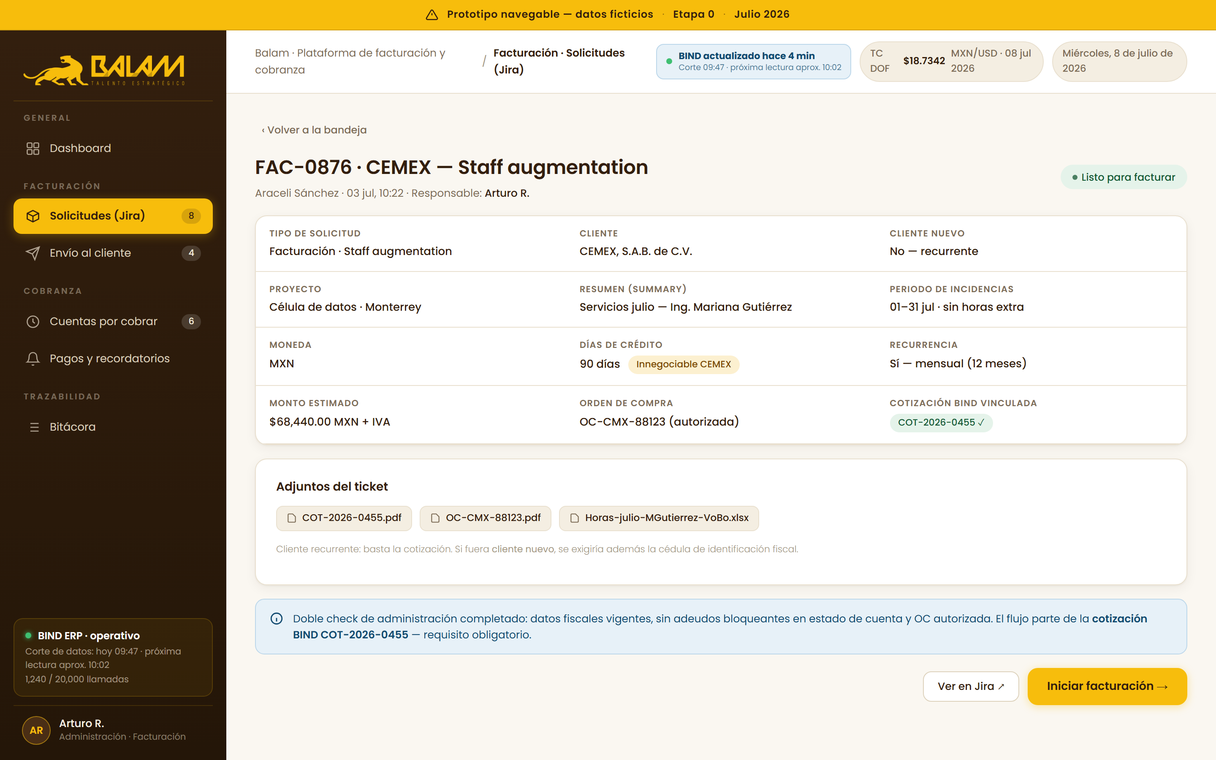This screenshot has height=760, width=1216.
Task: Open Cuentas por cobrar
Action: click(x=113, y=322)
